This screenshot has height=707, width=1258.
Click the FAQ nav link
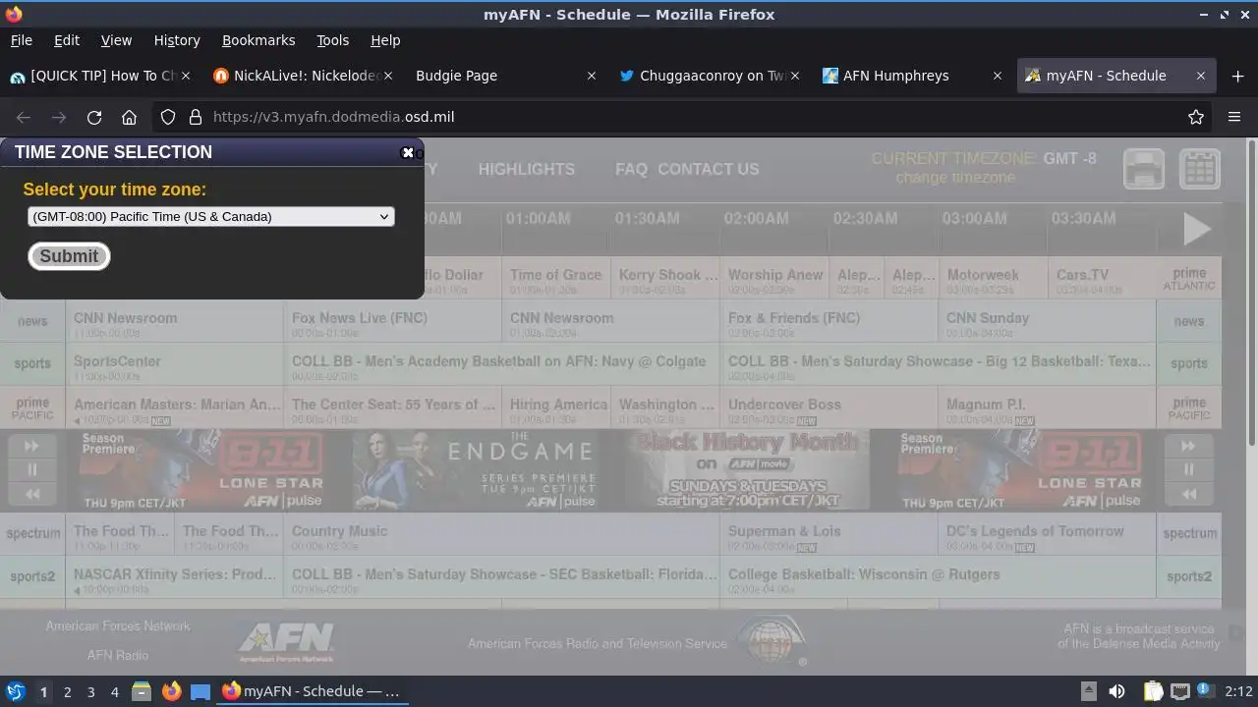(x=631, y=169)
